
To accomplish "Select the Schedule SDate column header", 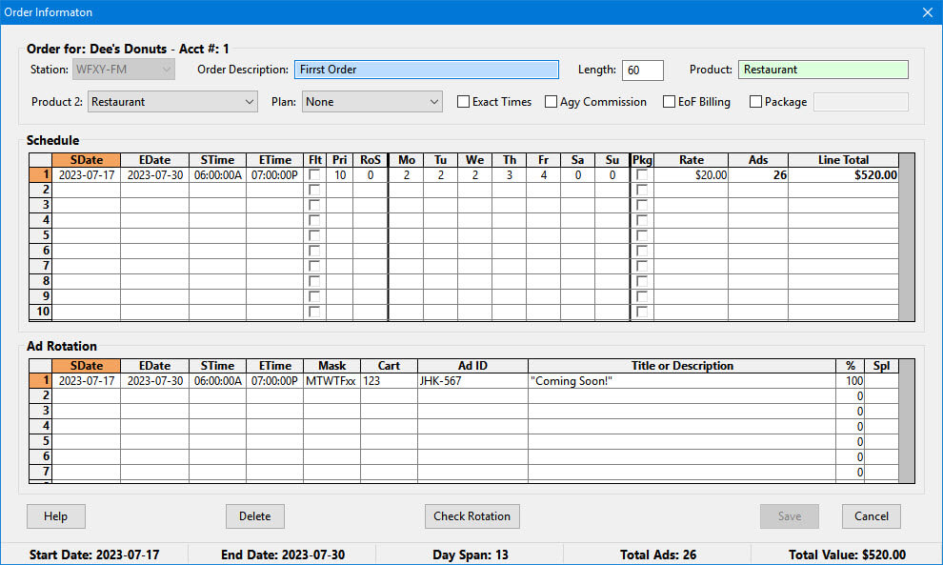I will pyautogui.click(x=86, y=160).
